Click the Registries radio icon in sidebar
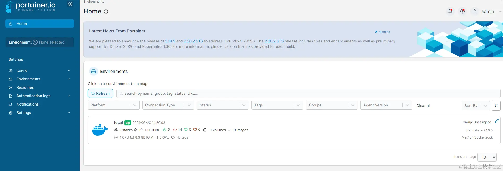This screenshot has width=503, height=171. (x=11, y=88)
